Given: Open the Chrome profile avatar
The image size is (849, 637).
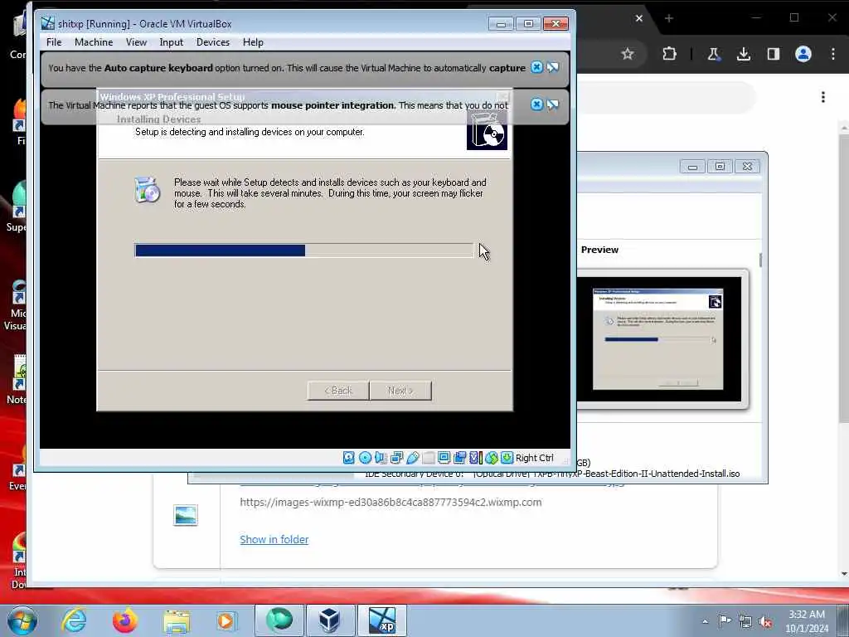Looking at the screenshot, I should click(x=803, y=54).
